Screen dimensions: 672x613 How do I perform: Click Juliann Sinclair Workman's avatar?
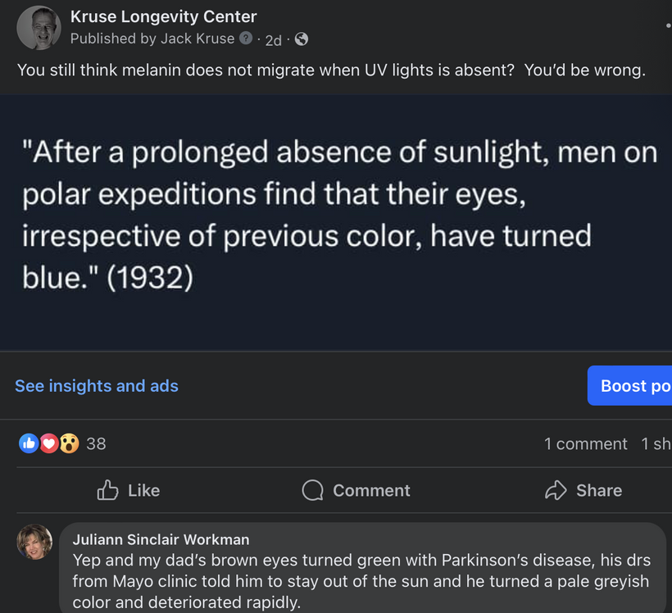[34, 542]
